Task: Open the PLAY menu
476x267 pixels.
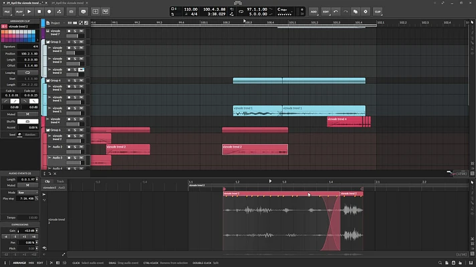Action: (x=19, y=11)
